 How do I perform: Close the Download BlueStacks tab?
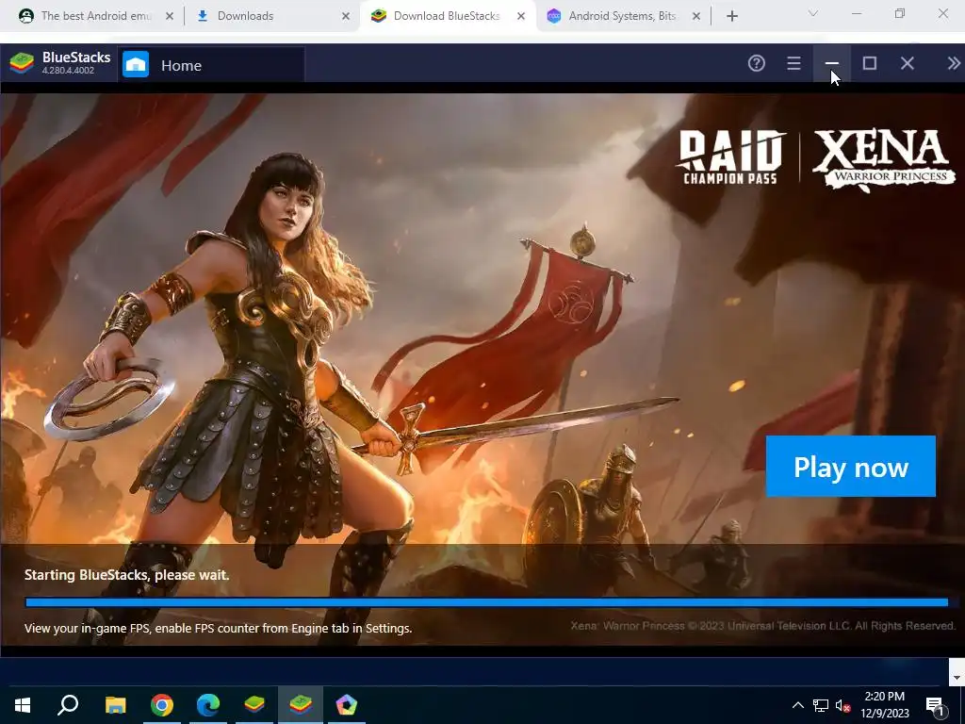[x=520, y=17]
